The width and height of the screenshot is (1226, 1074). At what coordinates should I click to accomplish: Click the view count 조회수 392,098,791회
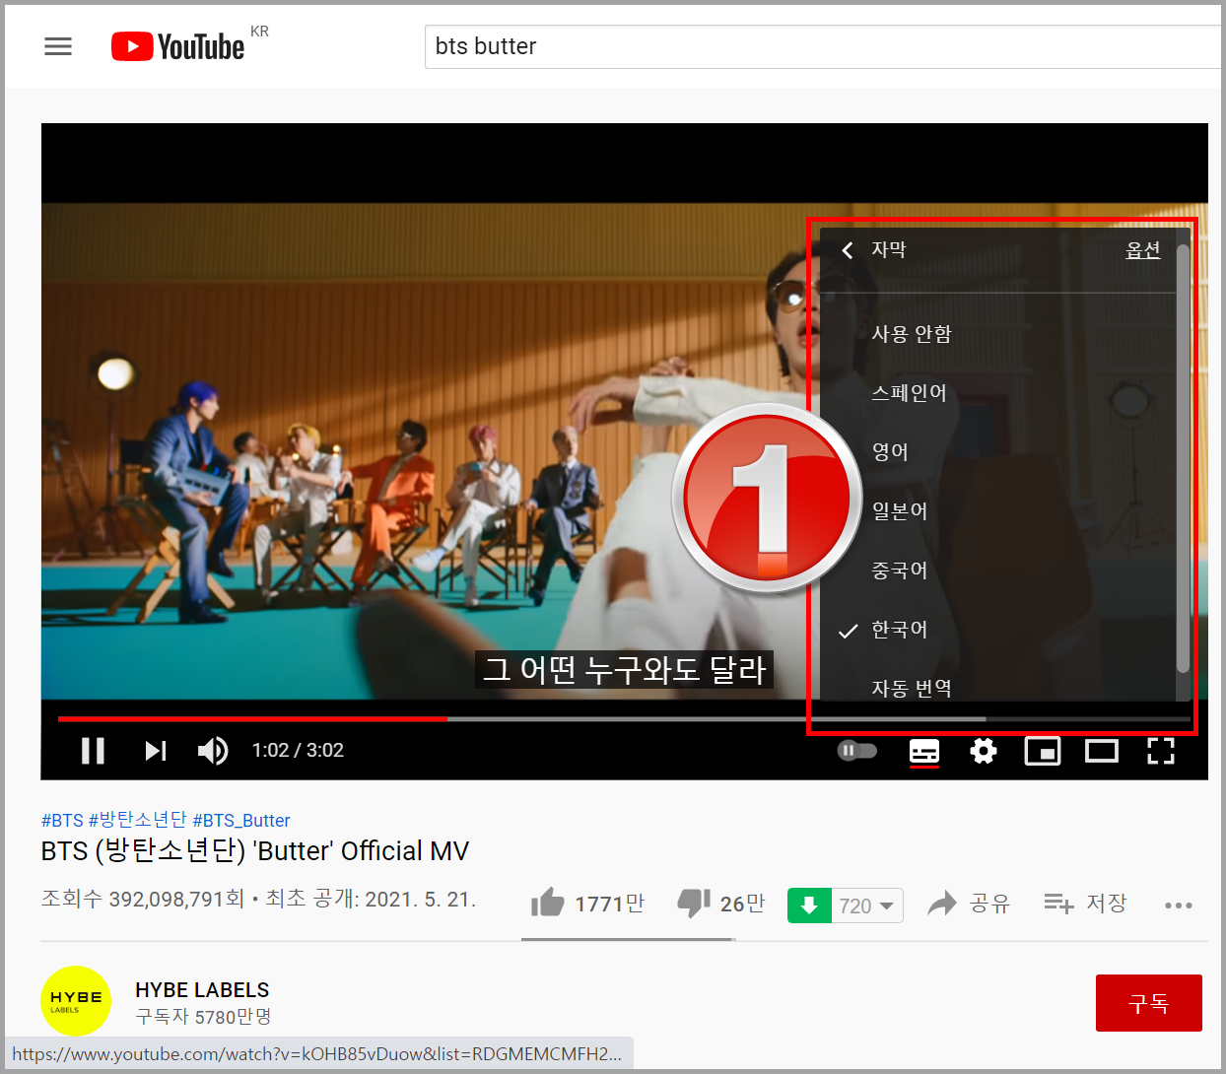coord(142,900)
